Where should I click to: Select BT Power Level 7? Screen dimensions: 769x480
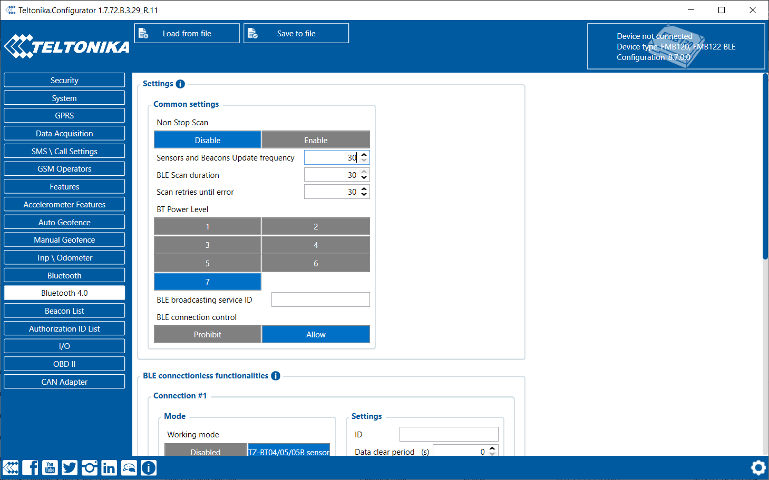click(208, 282)
